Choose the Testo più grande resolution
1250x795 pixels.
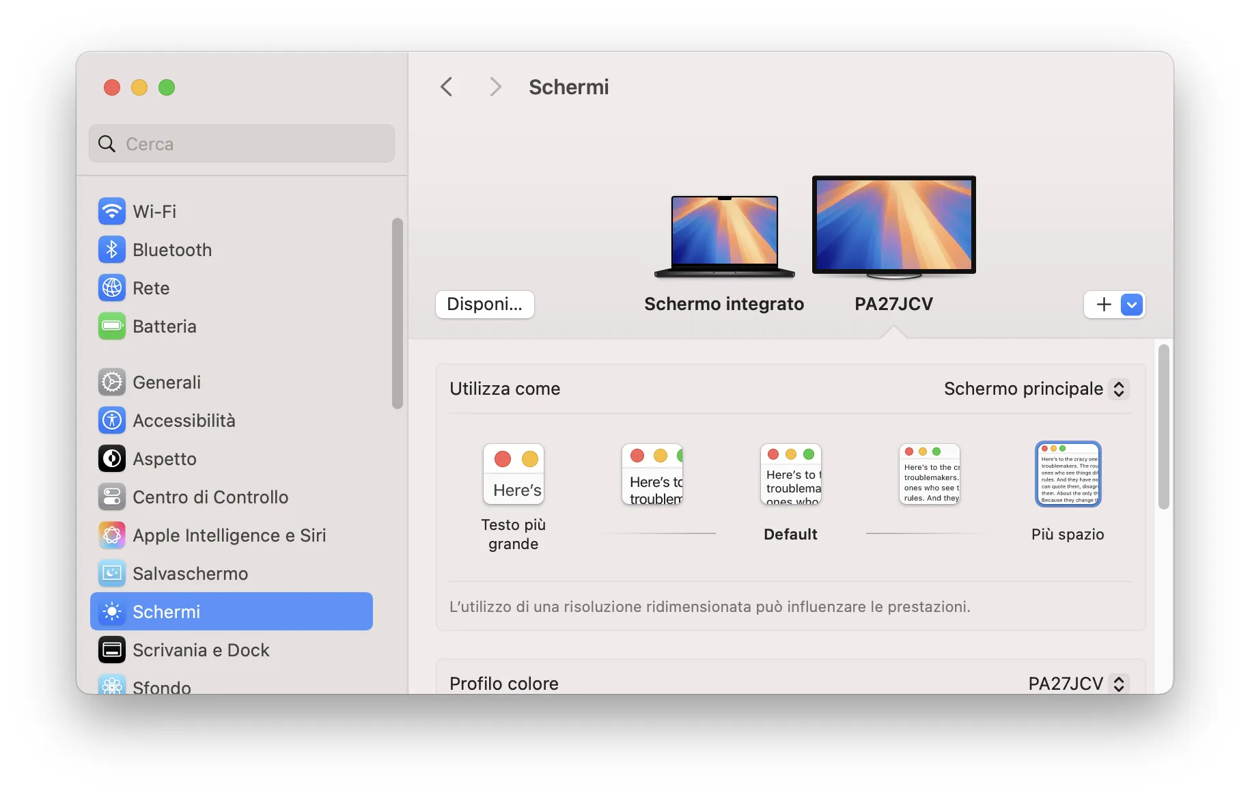click(x=513, y=474)
